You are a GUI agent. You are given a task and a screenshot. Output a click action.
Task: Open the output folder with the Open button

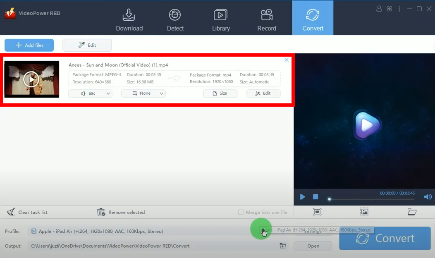coord(313,246)
